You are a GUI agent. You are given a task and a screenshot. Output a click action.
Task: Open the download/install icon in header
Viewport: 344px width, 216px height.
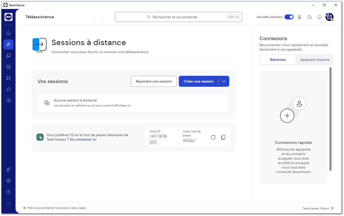click(x=300, y=17)
